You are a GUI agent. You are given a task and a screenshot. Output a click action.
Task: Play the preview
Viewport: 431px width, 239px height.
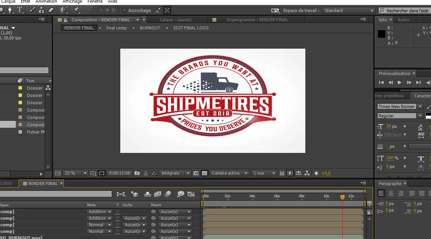pos(399,82)
